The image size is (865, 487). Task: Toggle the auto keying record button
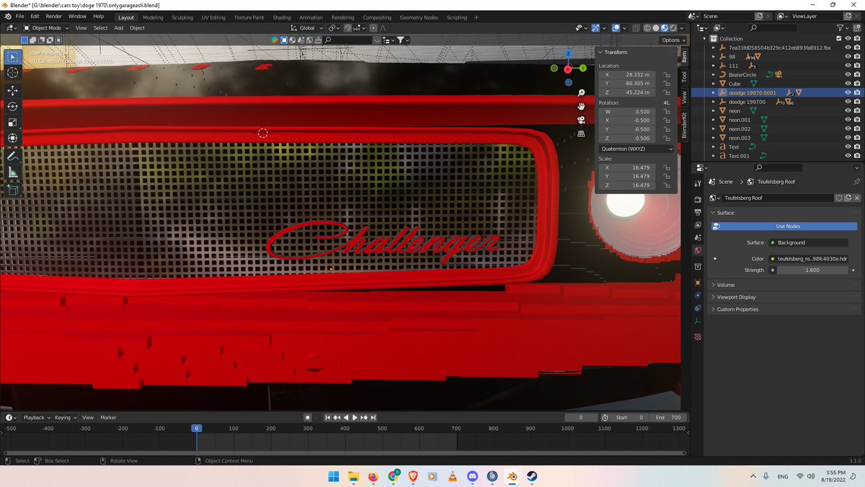pyautogui.click(x=308, y=417)
